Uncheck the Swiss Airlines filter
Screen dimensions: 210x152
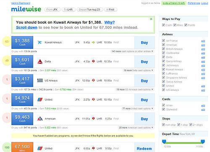click(x=163, y=82)
